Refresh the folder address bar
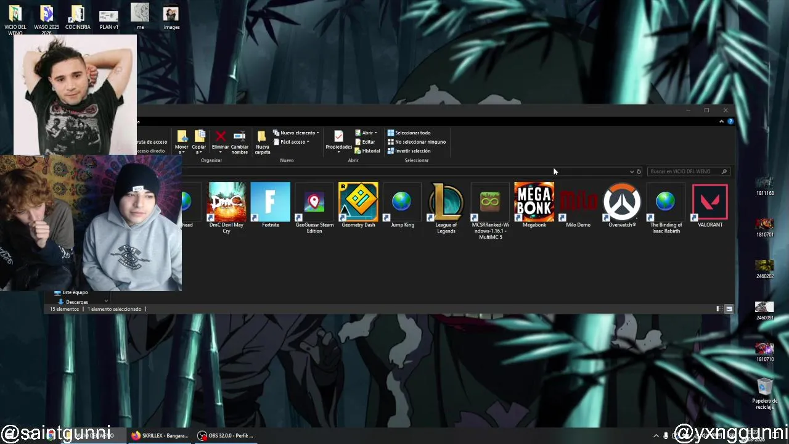The width and height of the screenshot is (789, 444). (x=639, y=171)
